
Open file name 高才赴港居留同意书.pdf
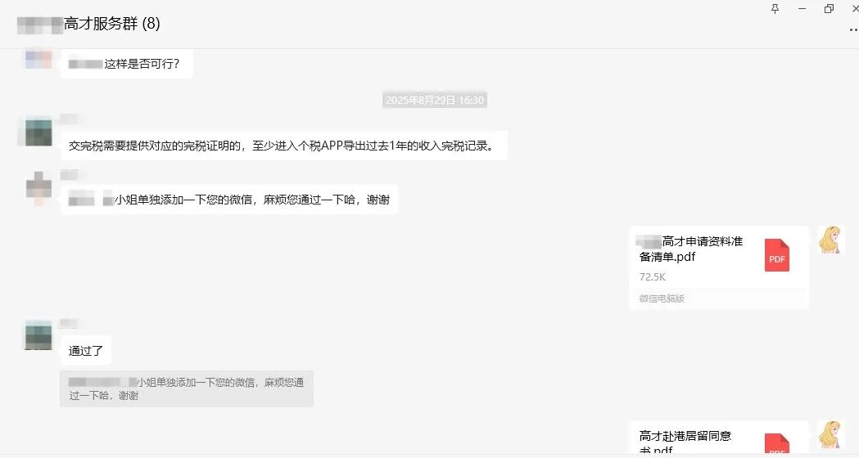685,442
